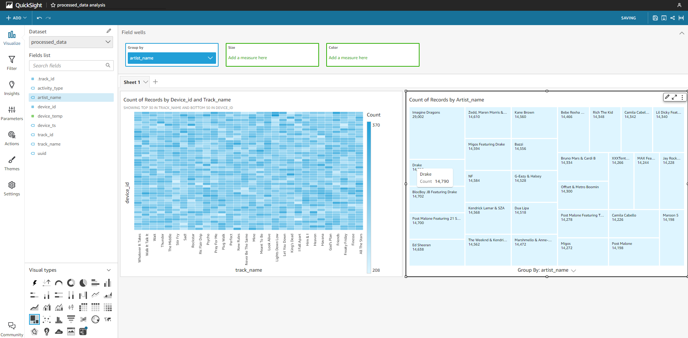The height and width of the screenshot is (338, 688).
Task: Select the radar chart visual type
Action: (34, 332)
